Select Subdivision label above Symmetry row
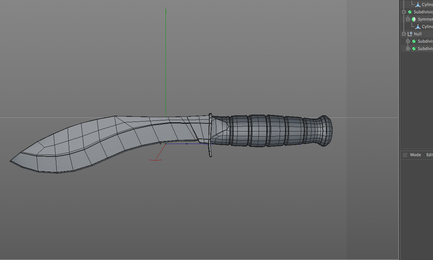The width and height of the screenshot is (433, 260). point(423,12)
